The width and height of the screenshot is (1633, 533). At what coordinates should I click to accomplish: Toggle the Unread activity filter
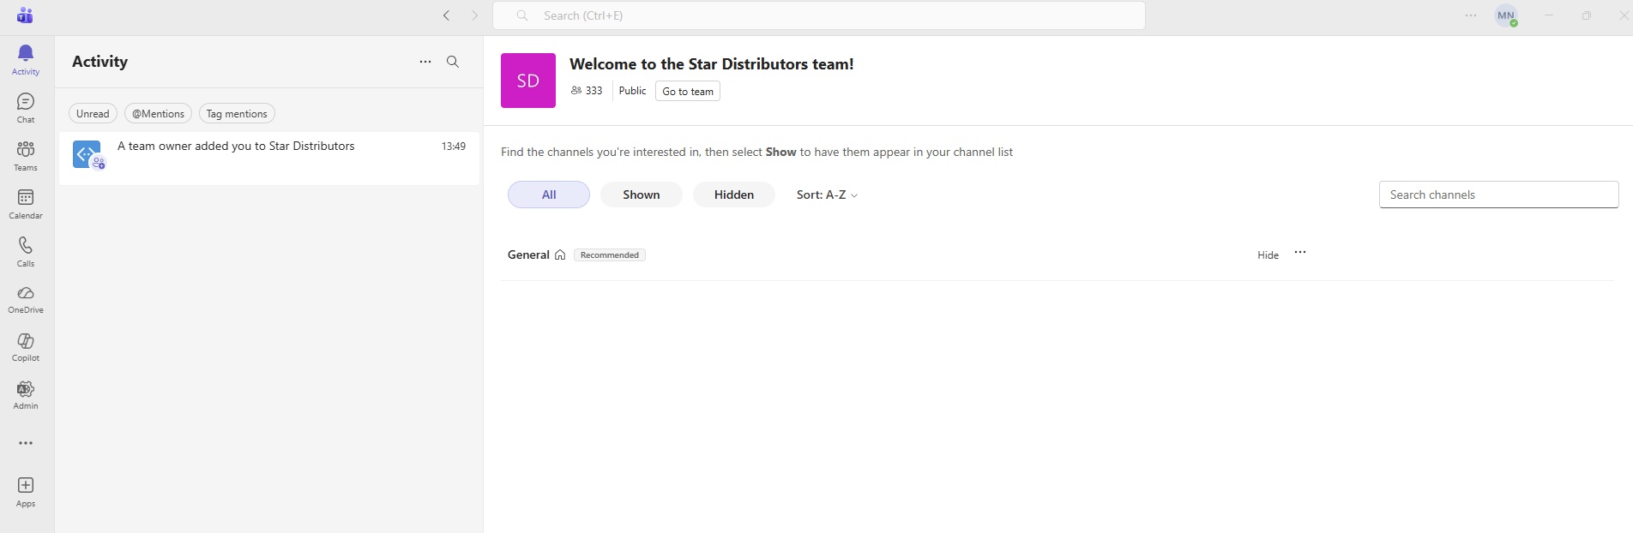(x=93, y=114)
